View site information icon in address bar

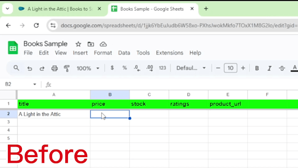53,25
